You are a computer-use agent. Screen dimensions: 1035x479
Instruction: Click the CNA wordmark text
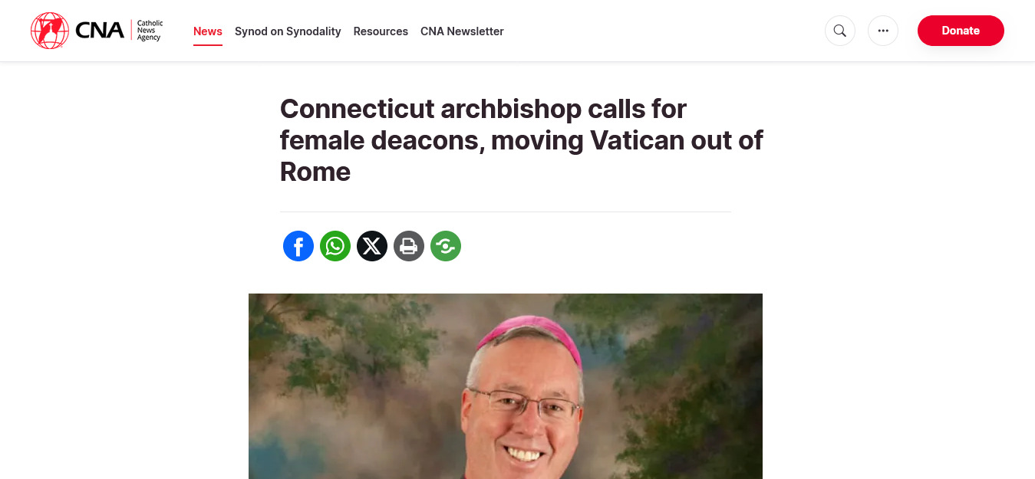[x=100, y=31]
